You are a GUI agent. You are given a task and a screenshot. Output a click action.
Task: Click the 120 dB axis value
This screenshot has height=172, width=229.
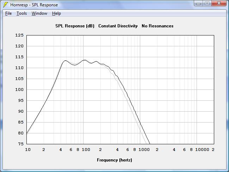pyautogui.click(x=19, y=46)
